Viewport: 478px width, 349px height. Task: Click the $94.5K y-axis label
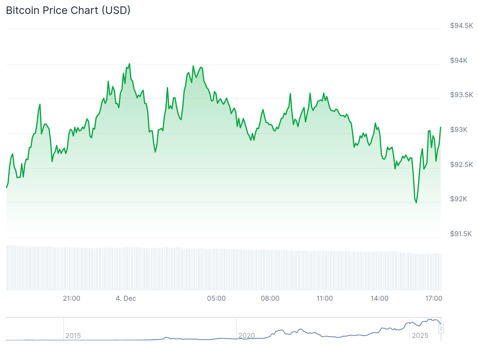461,26
